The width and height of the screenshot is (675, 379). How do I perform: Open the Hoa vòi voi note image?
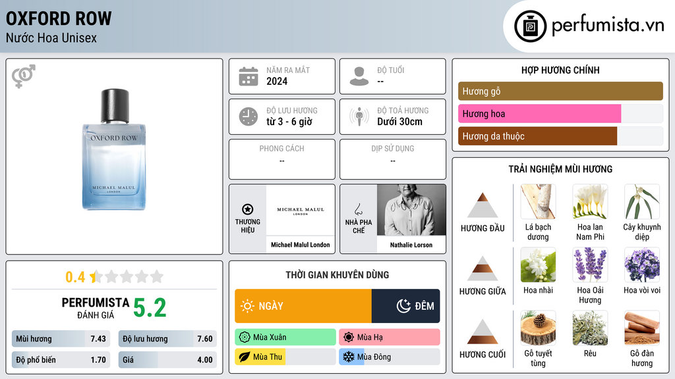click(x=642, y=265)
